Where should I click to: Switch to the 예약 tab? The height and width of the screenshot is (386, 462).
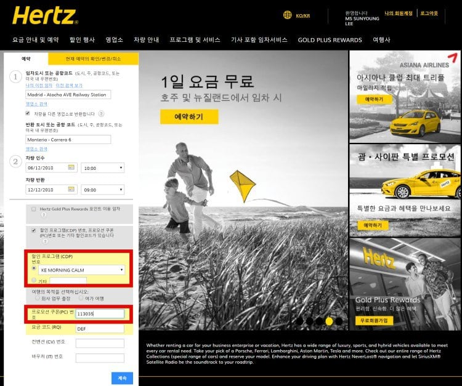(26, 58)
